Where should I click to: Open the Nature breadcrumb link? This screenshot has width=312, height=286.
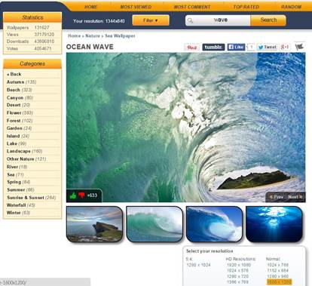coord(93,35)
